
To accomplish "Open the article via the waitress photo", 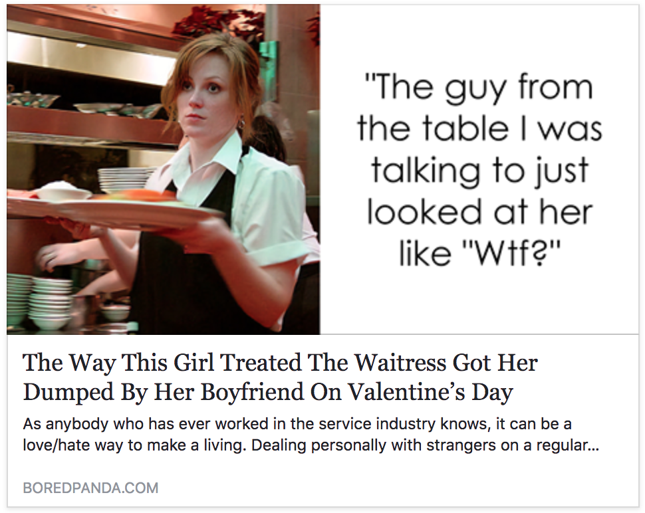I will coord(164,169).
